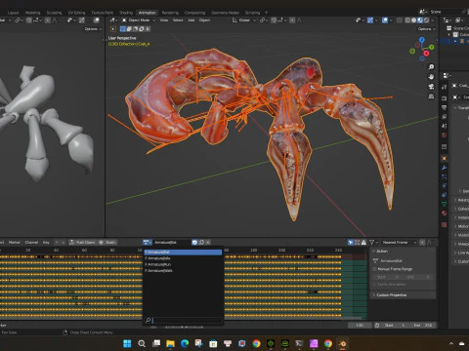469x351 pixels.
Task: Select the fourth action in the list
Action: (x=183, y=270)
